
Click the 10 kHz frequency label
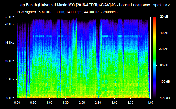(x=9, y=61)
